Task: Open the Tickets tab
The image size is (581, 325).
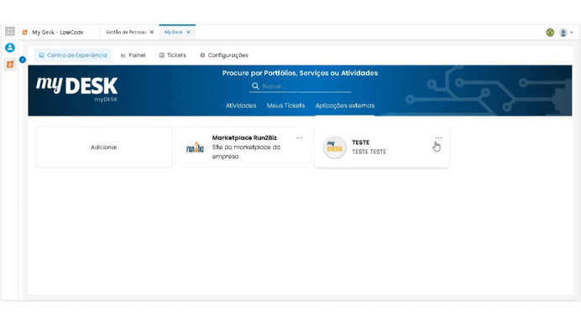Action: [173, 55]
